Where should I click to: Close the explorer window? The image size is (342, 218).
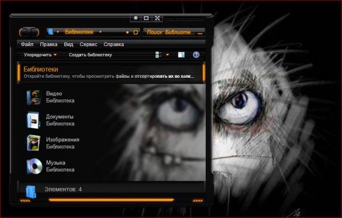(x=157, y=18)
